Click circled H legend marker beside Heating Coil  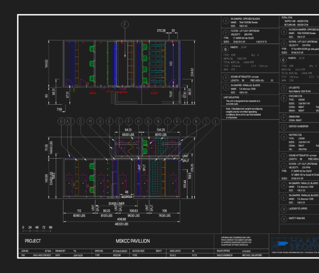(x=284, y=137)
